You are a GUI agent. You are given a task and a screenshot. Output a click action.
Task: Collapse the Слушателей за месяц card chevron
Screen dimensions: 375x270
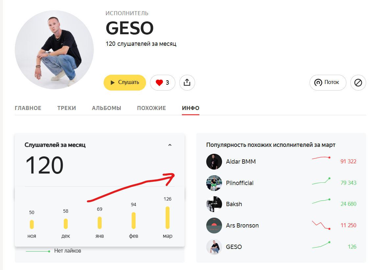point(170,145)
